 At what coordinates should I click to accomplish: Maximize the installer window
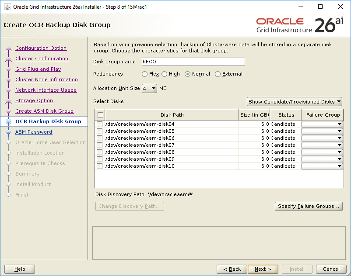[x=320, y=7]
